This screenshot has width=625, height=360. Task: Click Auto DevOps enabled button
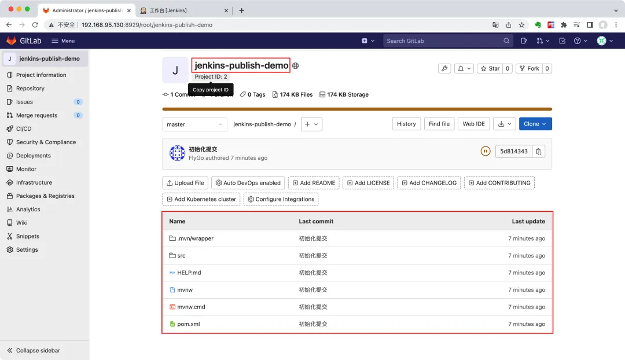click(248, 183)
